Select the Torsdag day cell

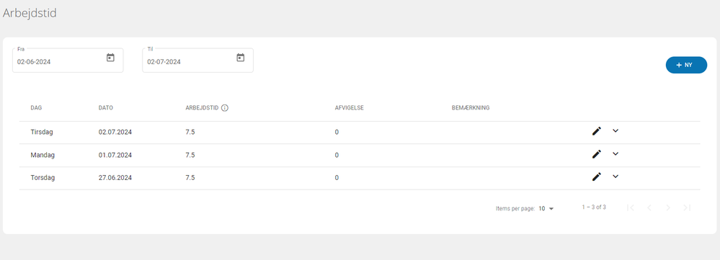[x=43, y=177]
